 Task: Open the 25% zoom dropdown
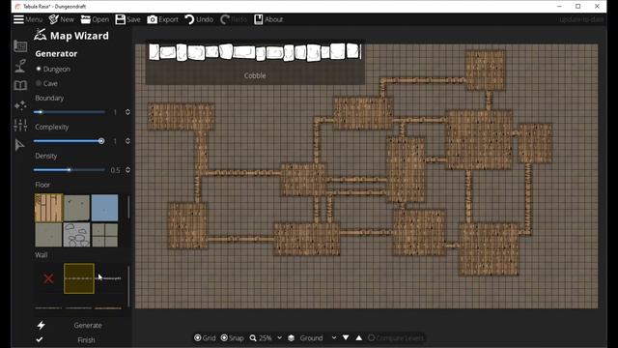(279, 338)
